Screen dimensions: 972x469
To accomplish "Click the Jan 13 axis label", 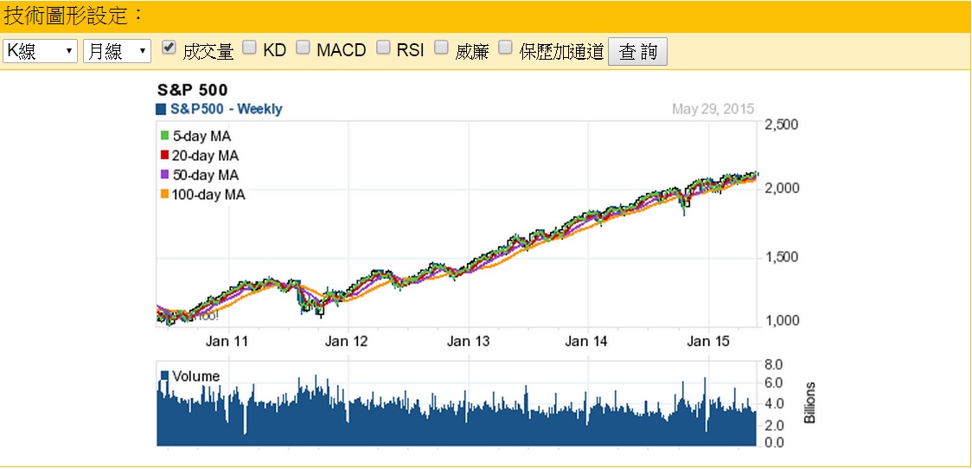I will pyautogui.click(x=469, y=341).
